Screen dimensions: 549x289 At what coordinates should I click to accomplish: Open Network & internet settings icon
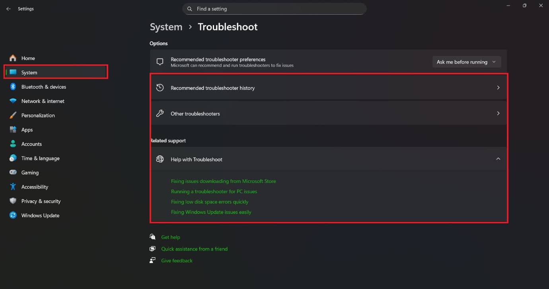click(x=13, y=101)
